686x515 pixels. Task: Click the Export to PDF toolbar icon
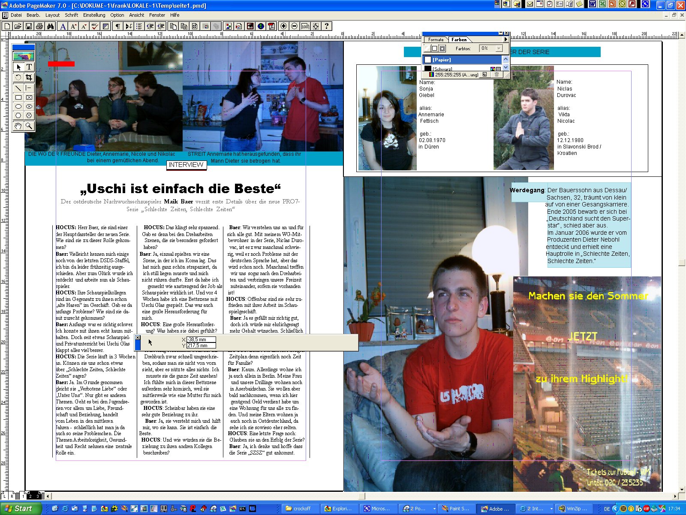271,26
